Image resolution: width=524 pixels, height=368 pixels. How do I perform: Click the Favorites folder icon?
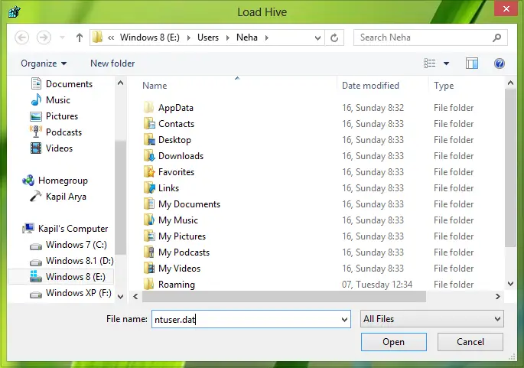pos(149,172)
